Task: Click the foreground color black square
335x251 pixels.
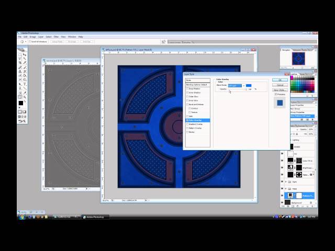Action: (20, 103)
